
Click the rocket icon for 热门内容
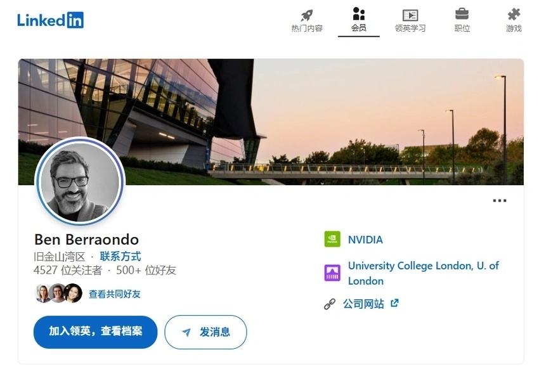pos(307,15)
